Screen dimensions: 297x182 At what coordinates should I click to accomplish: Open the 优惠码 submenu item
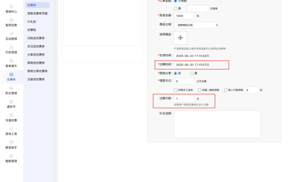click(32, 30)
